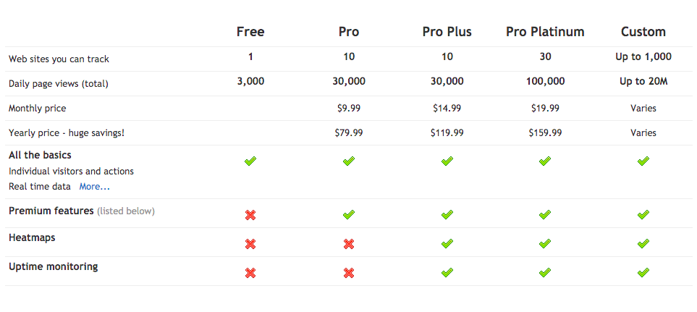This screenshot has width=697, height=312.
Task: Select the Pro Plus plan heading
Action: (447, 32)
